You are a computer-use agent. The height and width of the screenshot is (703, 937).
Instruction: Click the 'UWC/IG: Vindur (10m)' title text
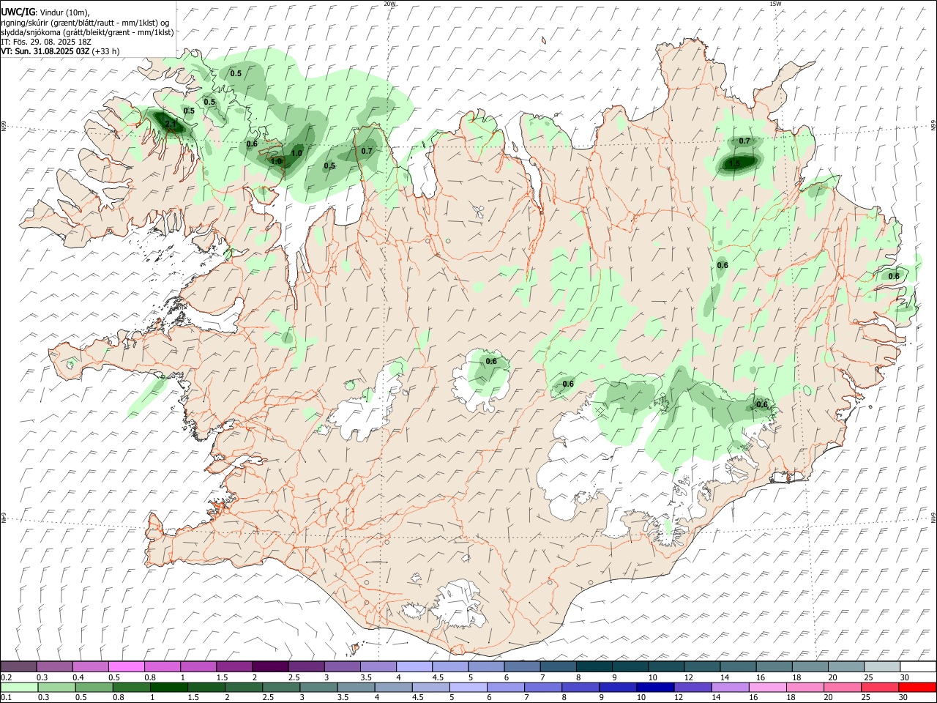pos(45,12)
